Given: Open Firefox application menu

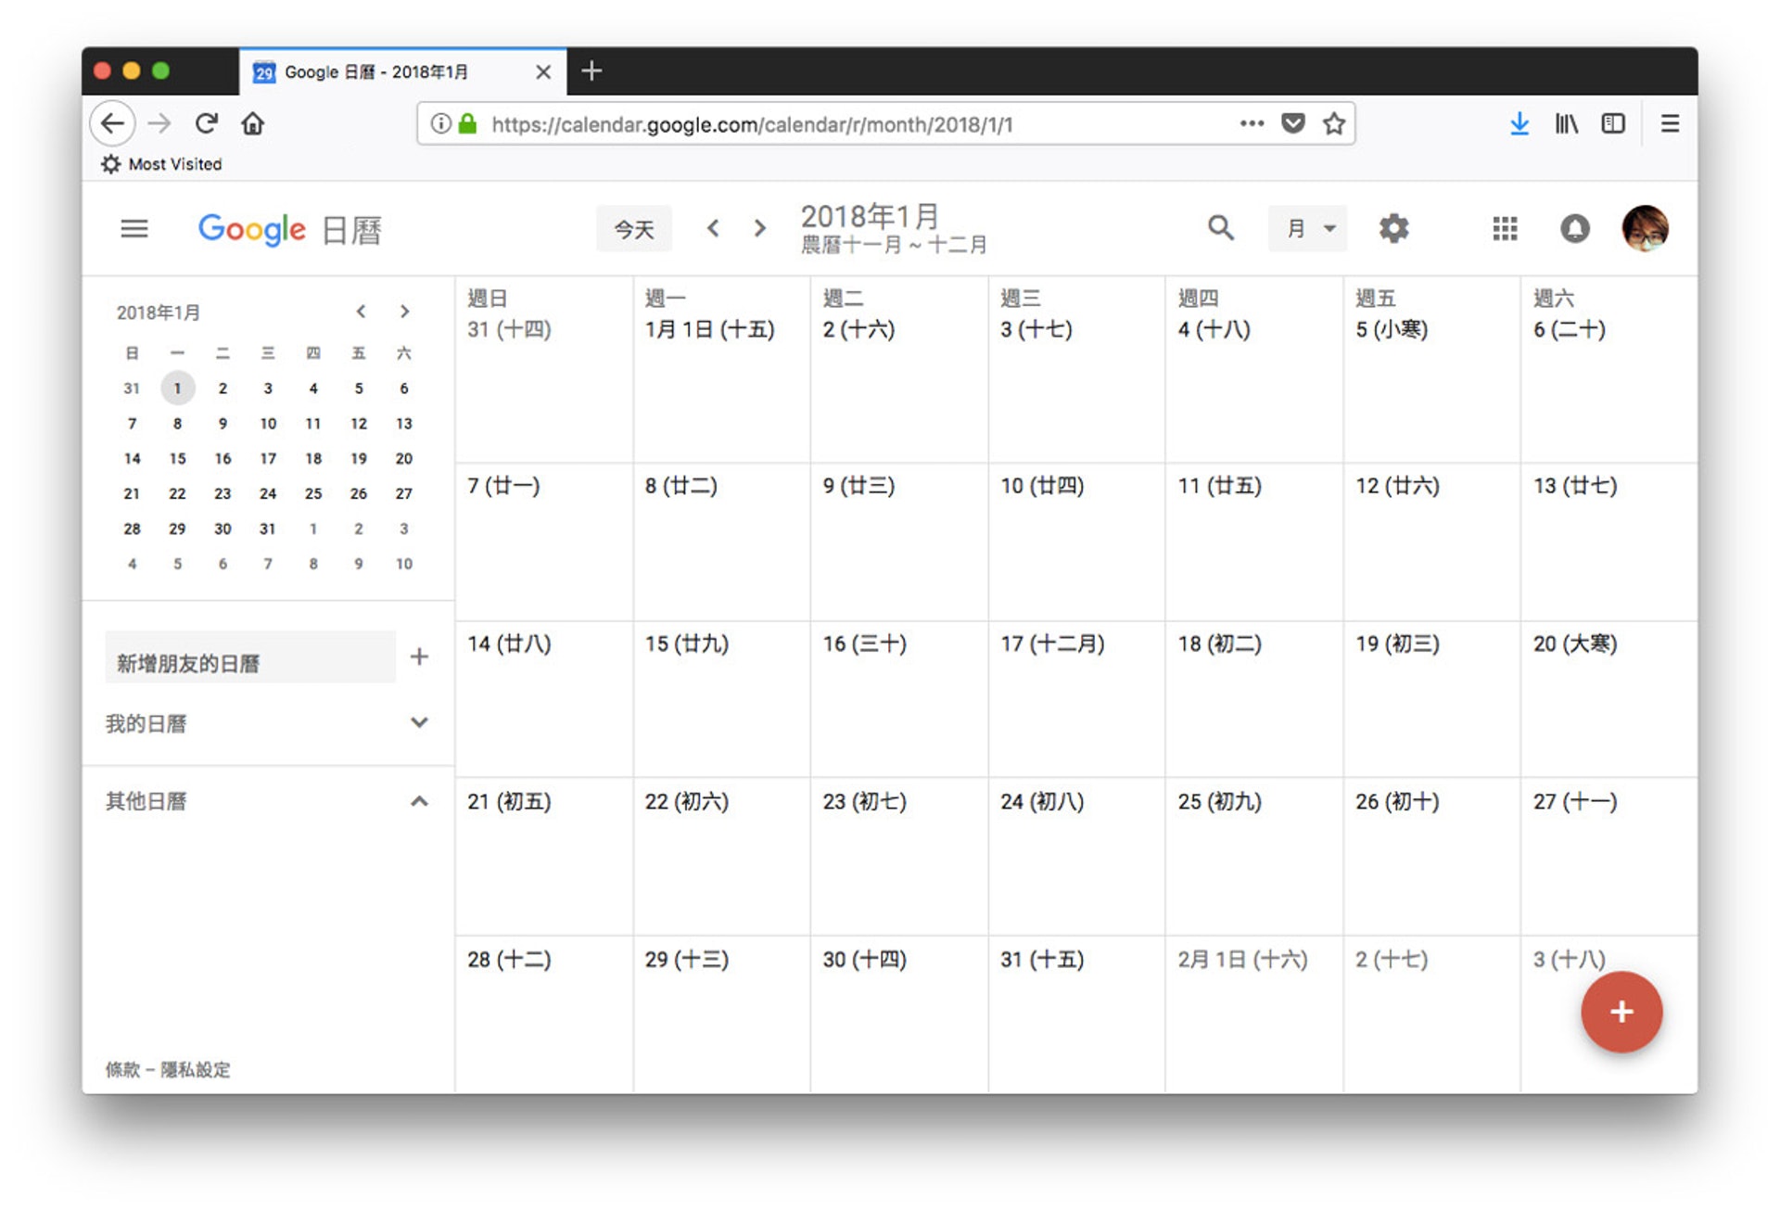Looking at the screenshot, I should [x=1670, y=123].
